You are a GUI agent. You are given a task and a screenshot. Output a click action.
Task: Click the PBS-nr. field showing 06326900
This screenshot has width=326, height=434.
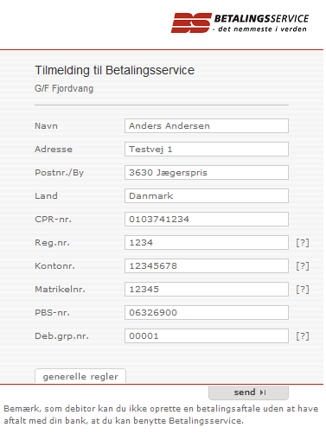coord(207,313)
